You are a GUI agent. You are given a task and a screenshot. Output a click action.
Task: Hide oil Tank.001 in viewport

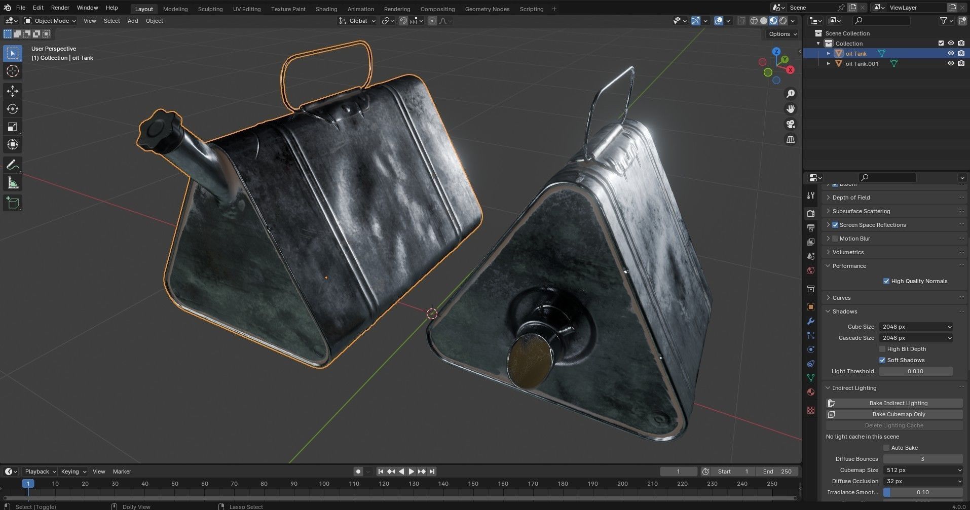[951, 63]
